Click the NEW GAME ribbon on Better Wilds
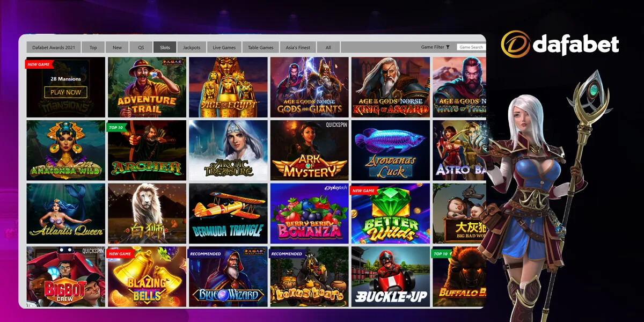The image size is (644, 322). pos(363,191)
